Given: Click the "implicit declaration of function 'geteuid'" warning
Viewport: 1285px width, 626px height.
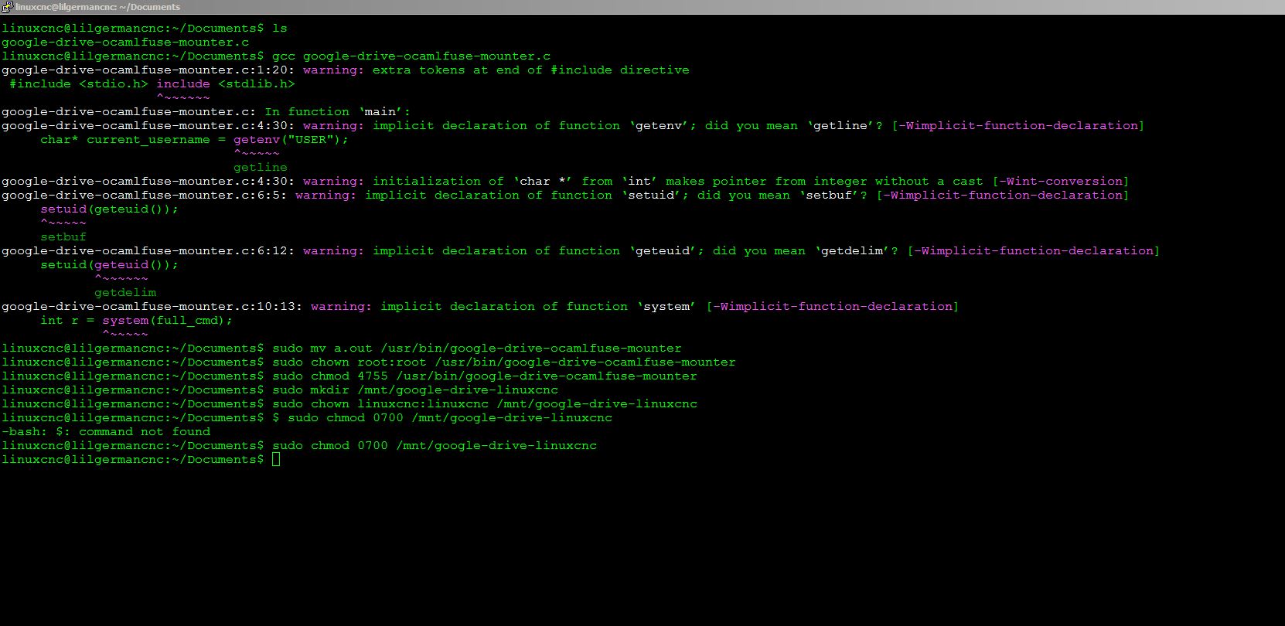Looking at the screenshot, I should pos(538,250).
